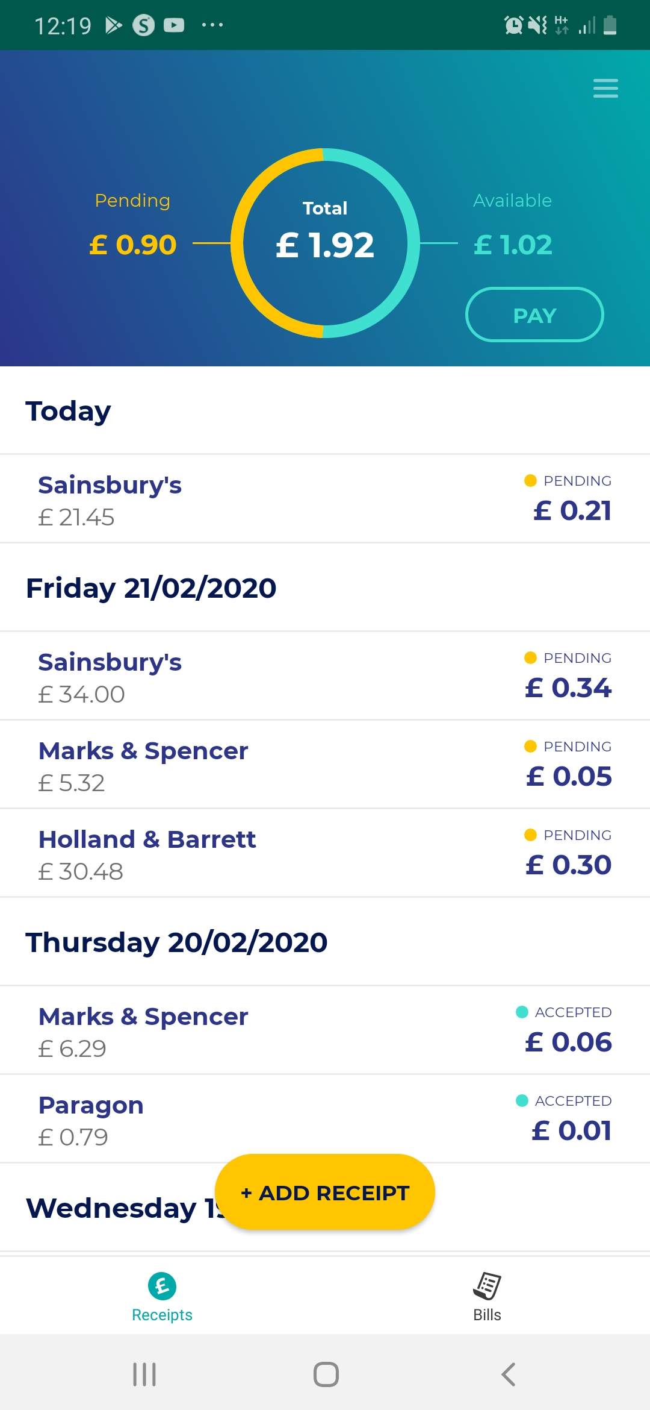Open the recent apps button

144,1374
